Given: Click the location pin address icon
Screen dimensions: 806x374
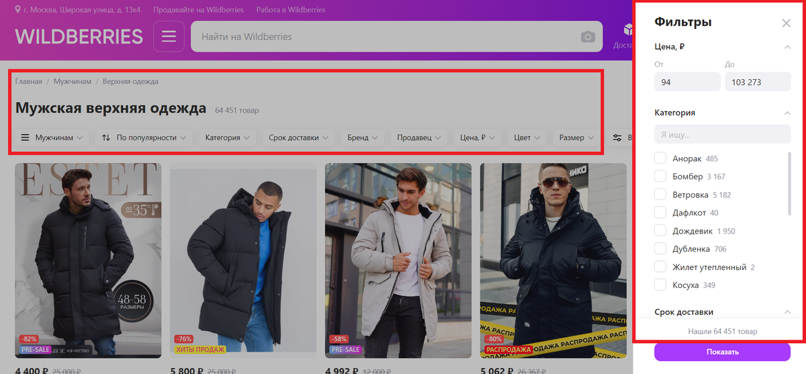Looking at the screenshot, I should tap(17, 10).
